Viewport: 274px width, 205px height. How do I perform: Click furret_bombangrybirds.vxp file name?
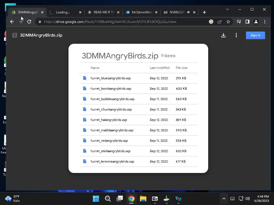tap(111, 89)
